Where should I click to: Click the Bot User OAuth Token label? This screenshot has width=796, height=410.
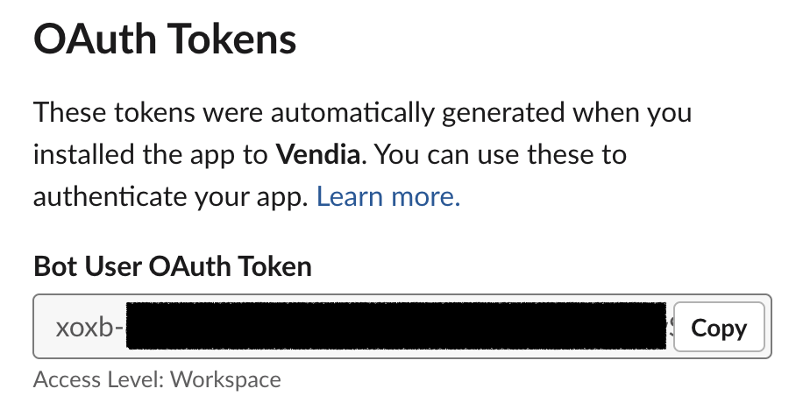[x=172, y=265]
